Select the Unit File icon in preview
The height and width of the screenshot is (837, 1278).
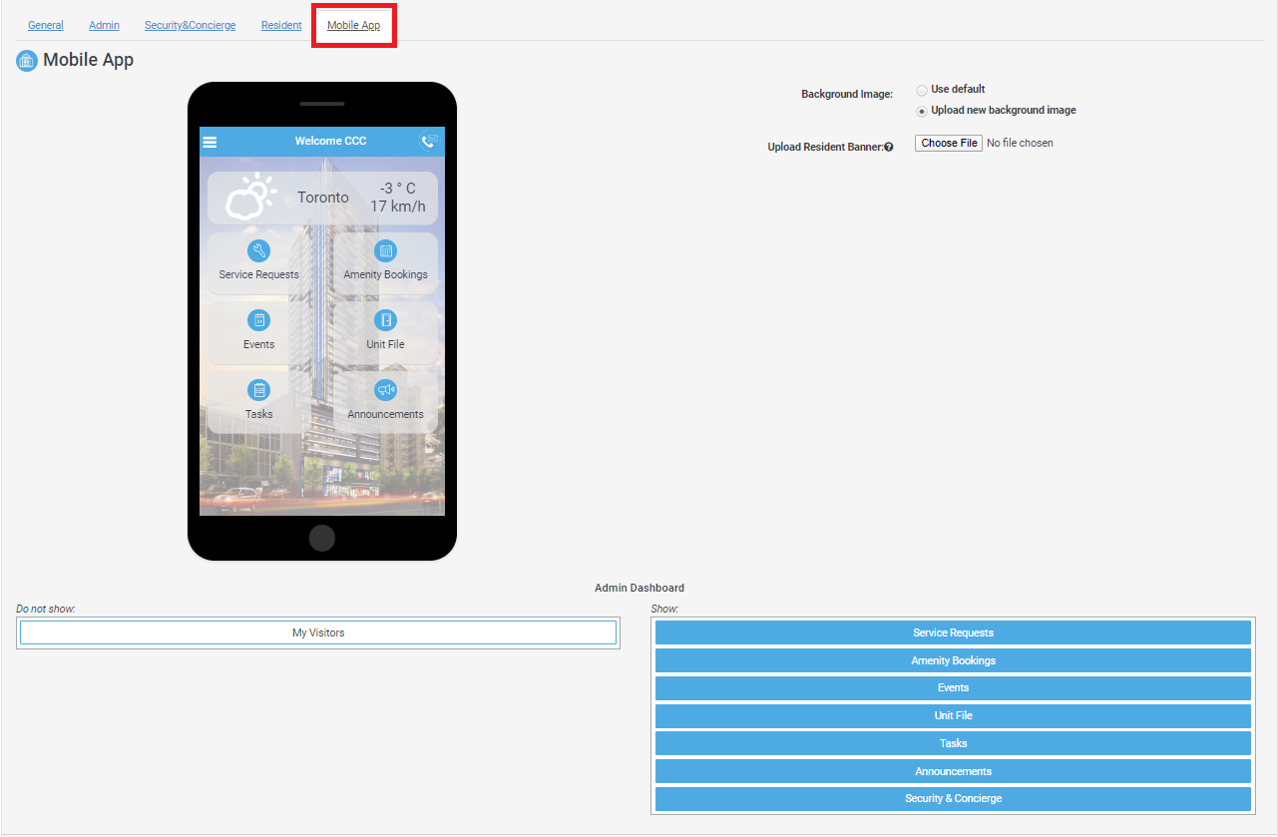pyautogui.click(x=385, y=320)
